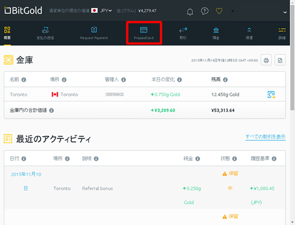Show info for the 管理人 column

click(x=124, y=80)
